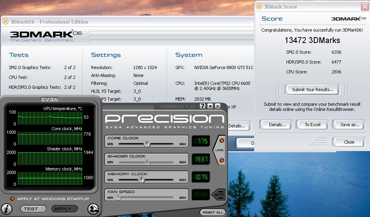Click the RESET ALL button
Viewport: 370px width, 217px height.
pos(213,212)
